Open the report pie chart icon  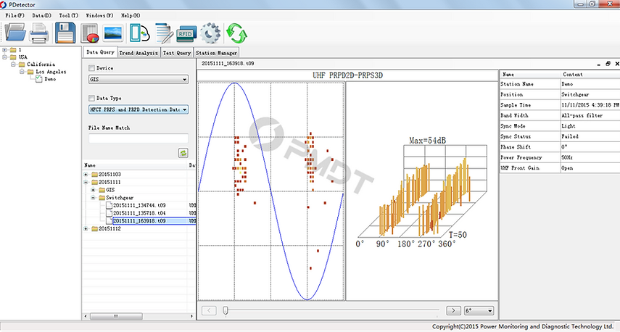[90, 32]
